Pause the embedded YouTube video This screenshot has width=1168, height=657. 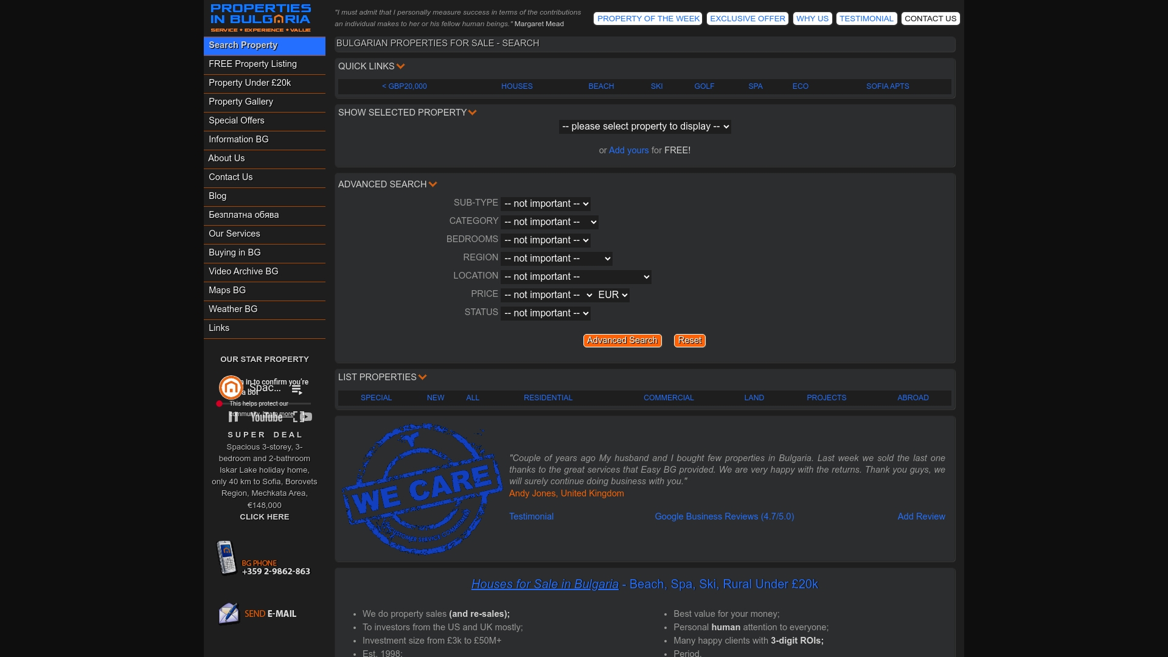[x=234, y=417]
